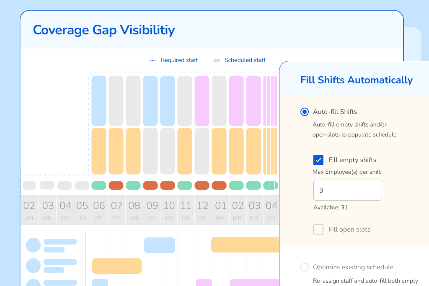This screenshot has height=286, width=429.
Task: Click the Scheduled staff legend swatch
Action: tap(217, 60)
